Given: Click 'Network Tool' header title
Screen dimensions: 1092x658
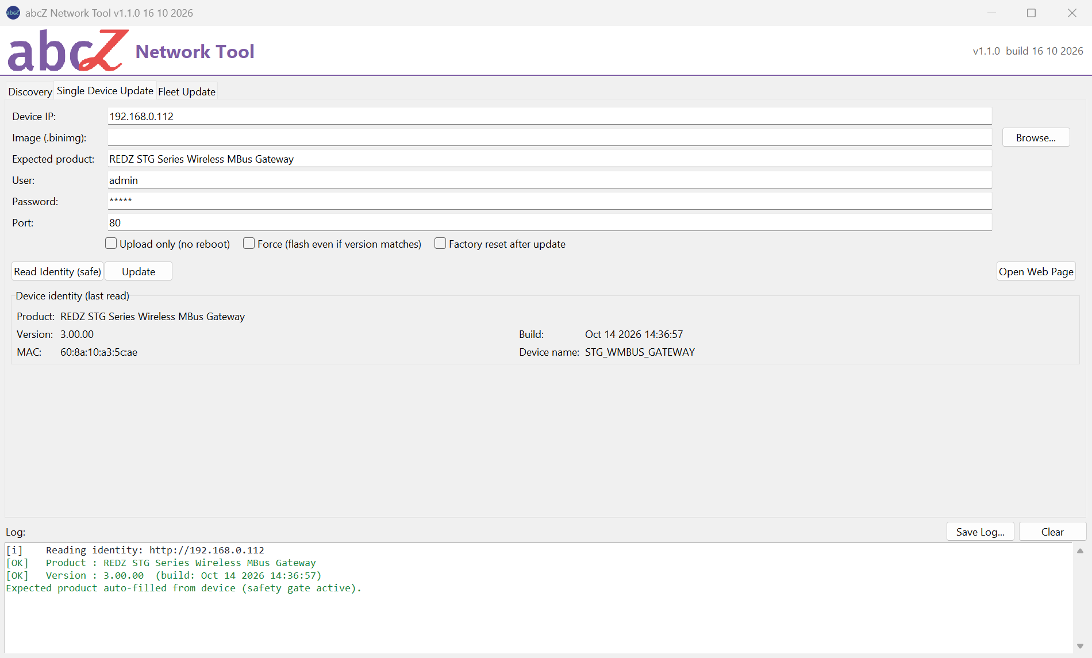Looking at the screenshot, I should (x=195, y=51).
